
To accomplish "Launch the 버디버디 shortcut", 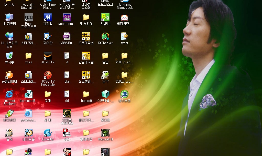I will tap(9, 114).
